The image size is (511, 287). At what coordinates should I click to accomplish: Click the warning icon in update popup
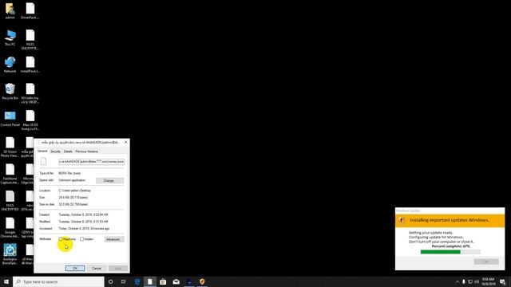401,220
